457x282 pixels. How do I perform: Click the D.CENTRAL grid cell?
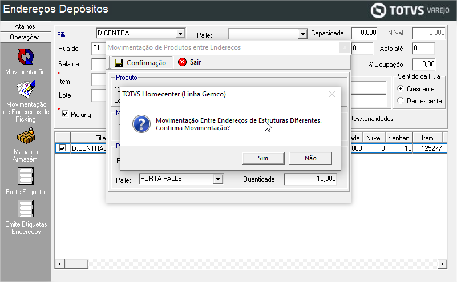[88, 148]
